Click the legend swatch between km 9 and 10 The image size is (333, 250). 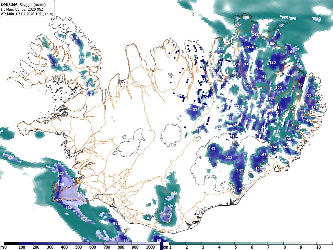[x=308, y=243]
